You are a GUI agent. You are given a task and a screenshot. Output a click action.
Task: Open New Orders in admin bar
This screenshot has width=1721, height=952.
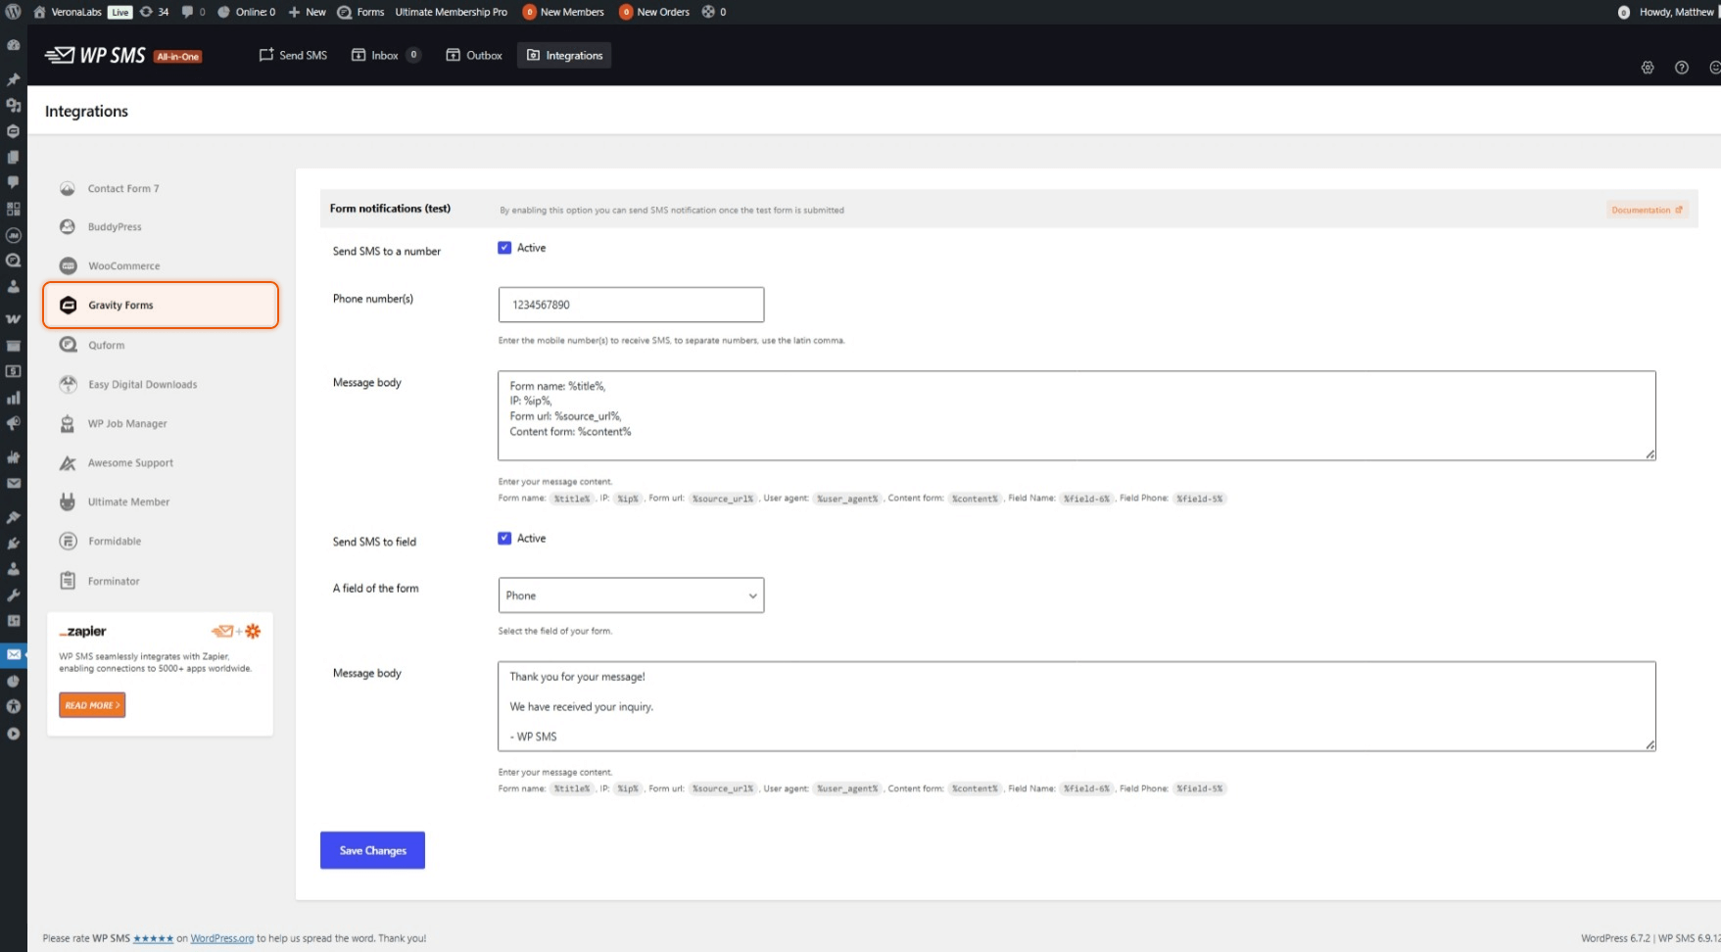[x=654, y=12]
